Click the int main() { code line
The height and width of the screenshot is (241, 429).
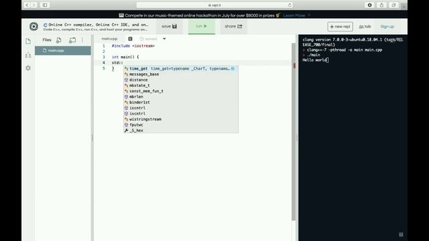(x=125, y=57)
